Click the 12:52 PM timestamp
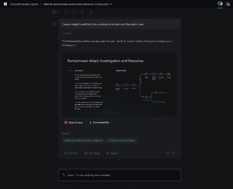233x189 pixels. 66,33
